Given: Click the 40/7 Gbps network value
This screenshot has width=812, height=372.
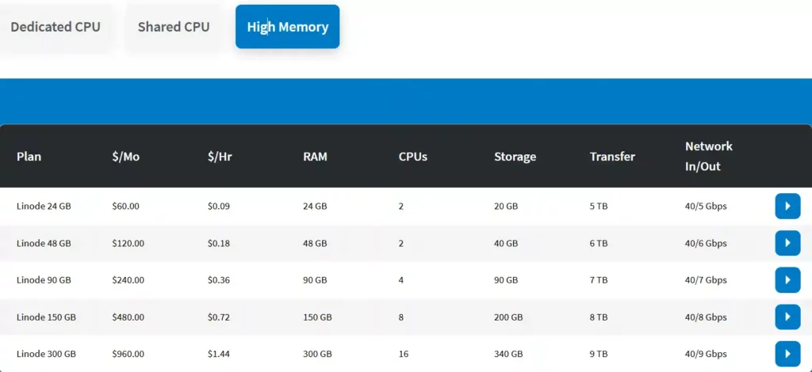Looking at the screenshot, I should [706, 280].
